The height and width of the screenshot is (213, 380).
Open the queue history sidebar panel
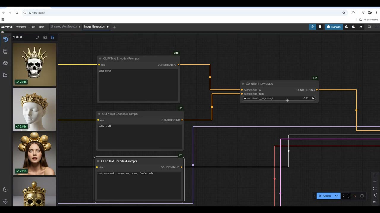[5, 39]
